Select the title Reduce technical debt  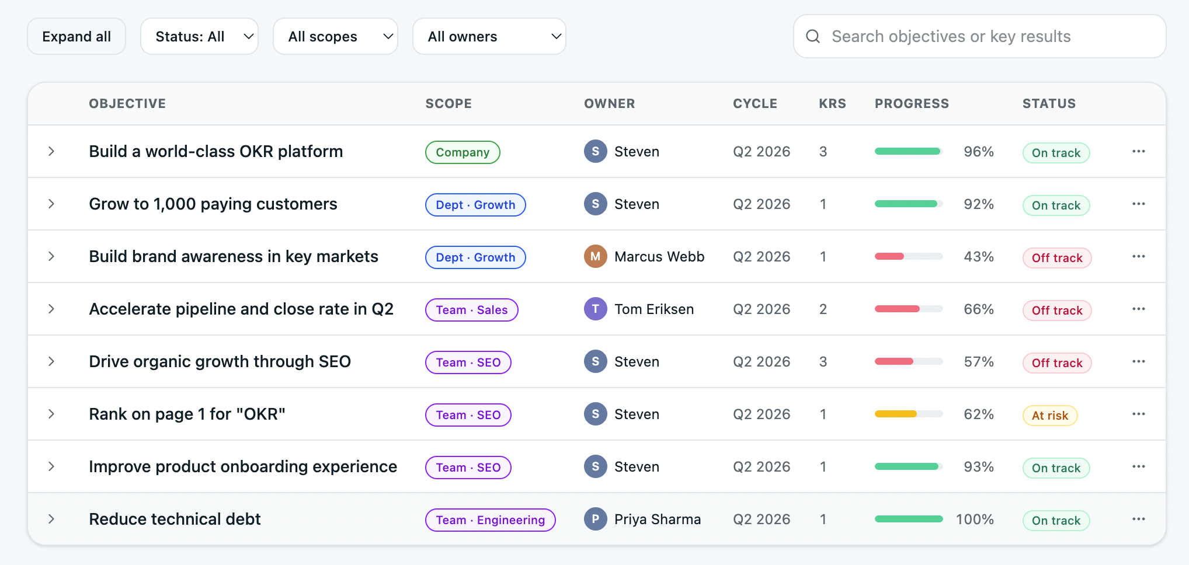175,519
